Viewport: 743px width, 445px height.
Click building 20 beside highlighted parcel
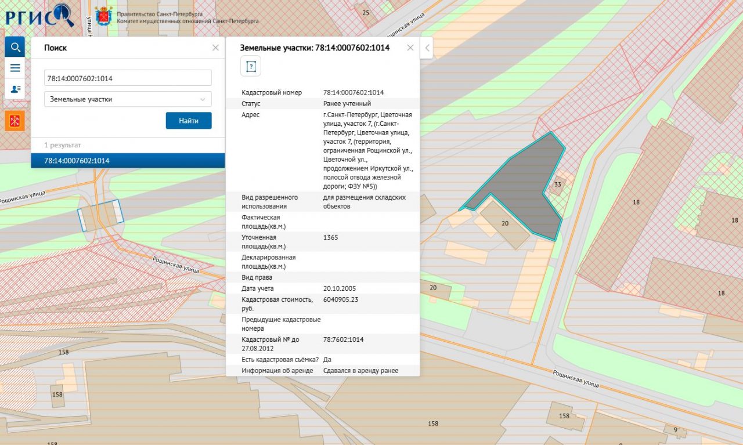504,223
